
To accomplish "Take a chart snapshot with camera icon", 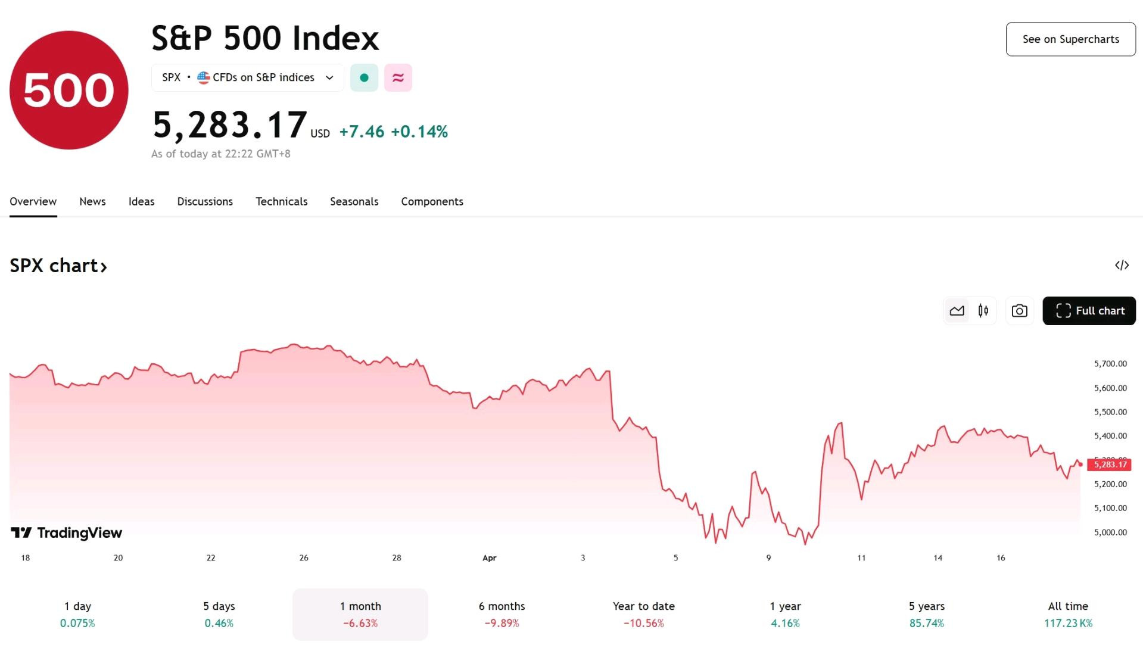I will pyautogui.click(x=1019, y=311).
